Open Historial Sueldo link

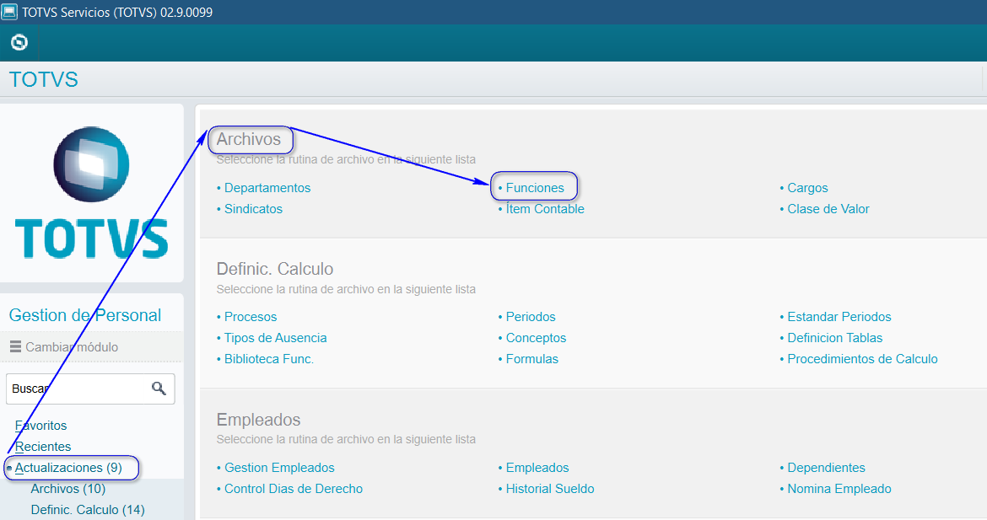(x=549, y=489)
